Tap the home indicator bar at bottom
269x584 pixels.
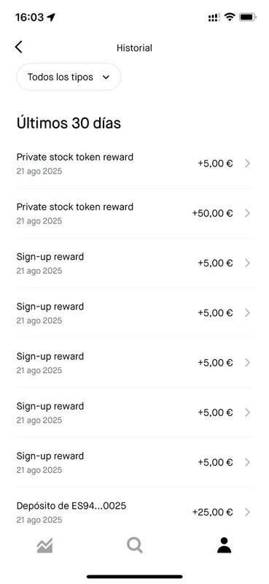click(134, 577)
